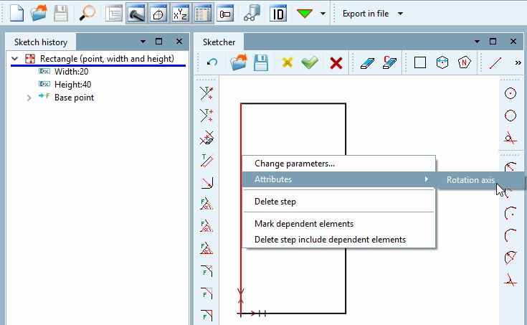
Task: Click the undo arrow in Sketcher toolbar
Action: pyautogui.click(x=212, y=62)
